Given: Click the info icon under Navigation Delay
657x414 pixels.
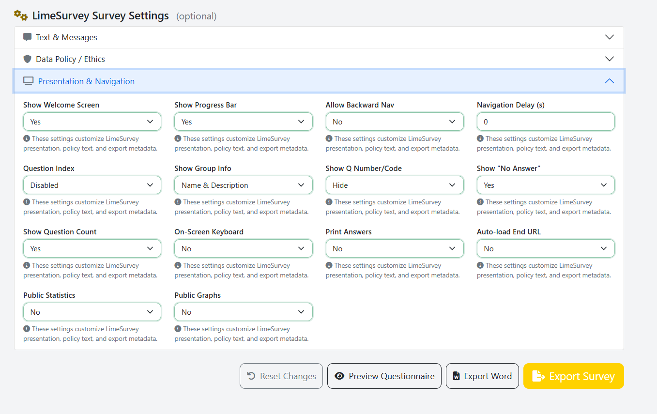Looking at the screenshot, I should click(480, 138).
